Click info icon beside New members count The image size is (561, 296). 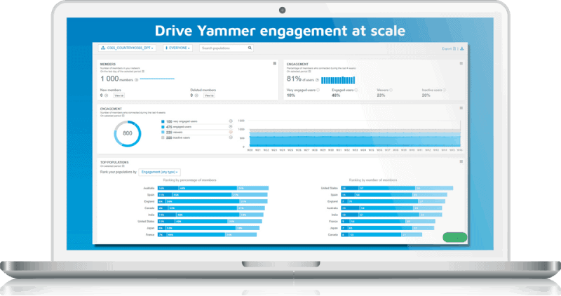point(107,95)
